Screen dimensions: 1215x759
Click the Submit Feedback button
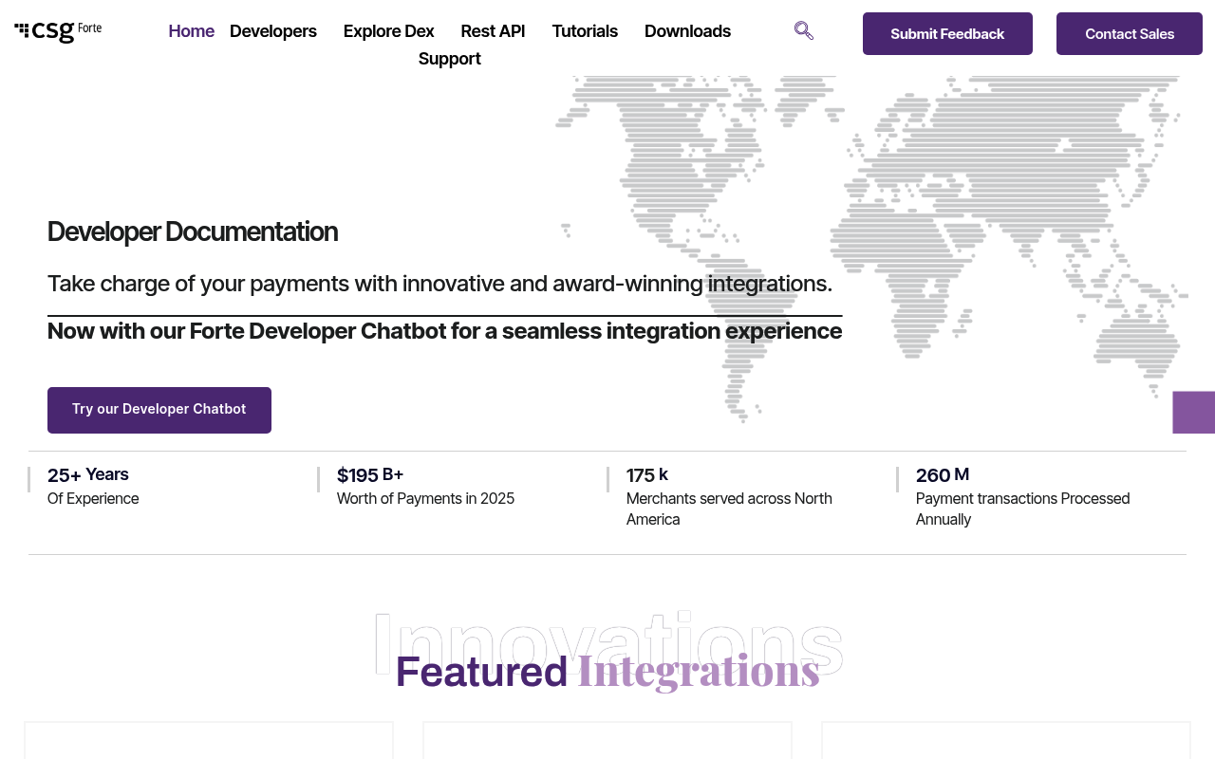click(947, 34)
